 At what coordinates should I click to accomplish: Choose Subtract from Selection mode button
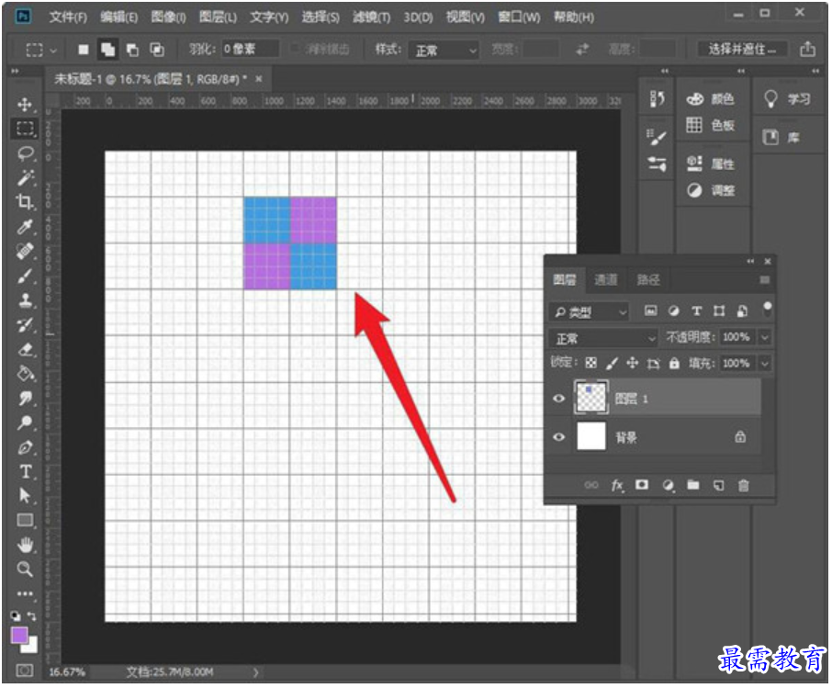pyautogui.click(x=132, y=50)
